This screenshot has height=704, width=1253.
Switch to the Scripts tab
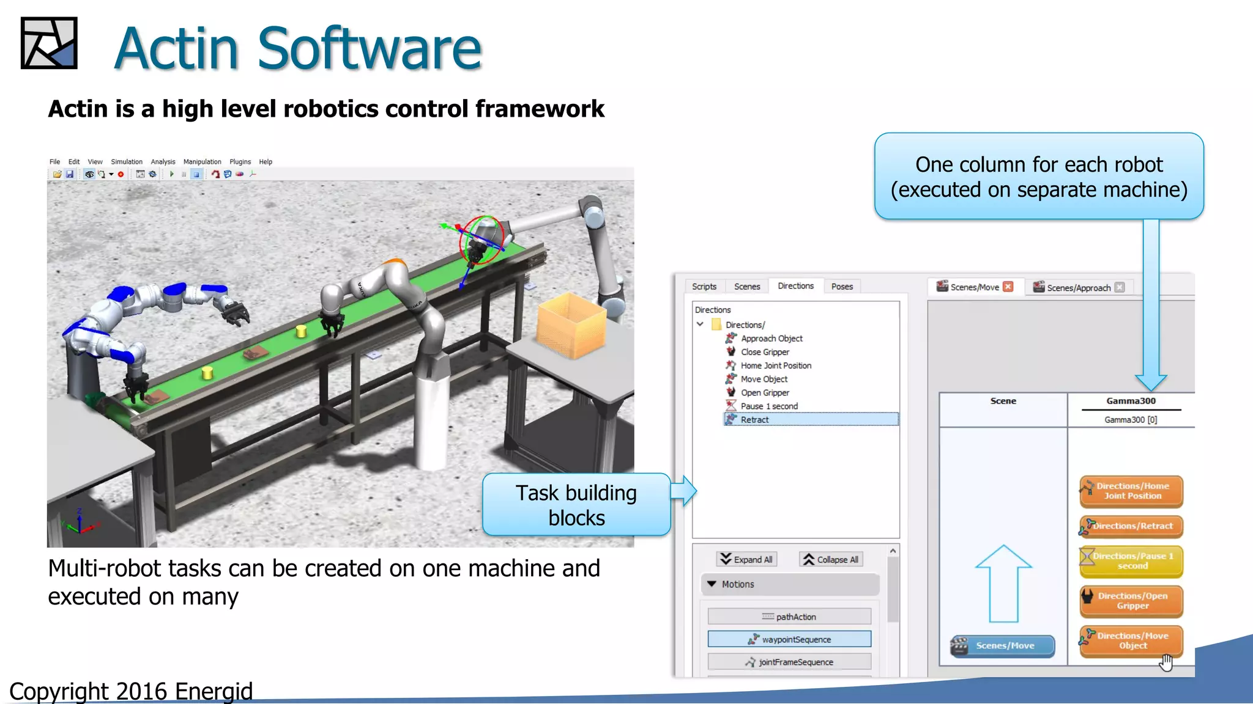click(704, 287)
